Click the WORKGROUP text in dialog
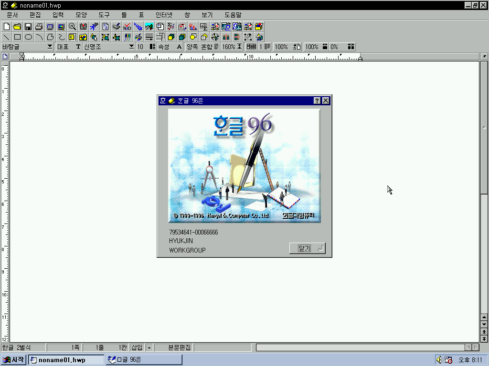The image size is (489, 366). [187, 250]
